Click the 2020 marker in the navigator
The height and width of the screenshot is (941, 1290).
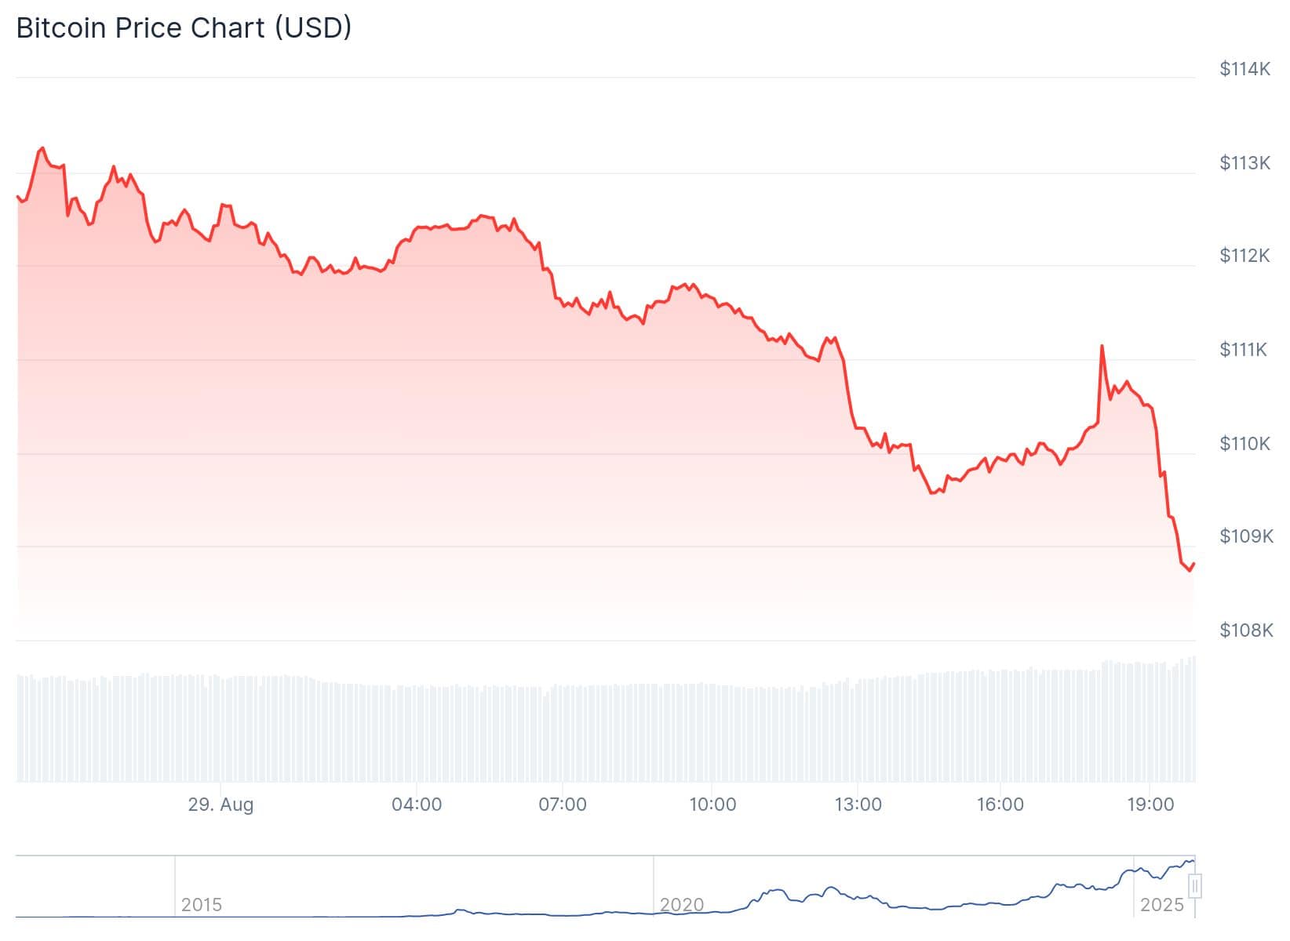coord(681,905)
